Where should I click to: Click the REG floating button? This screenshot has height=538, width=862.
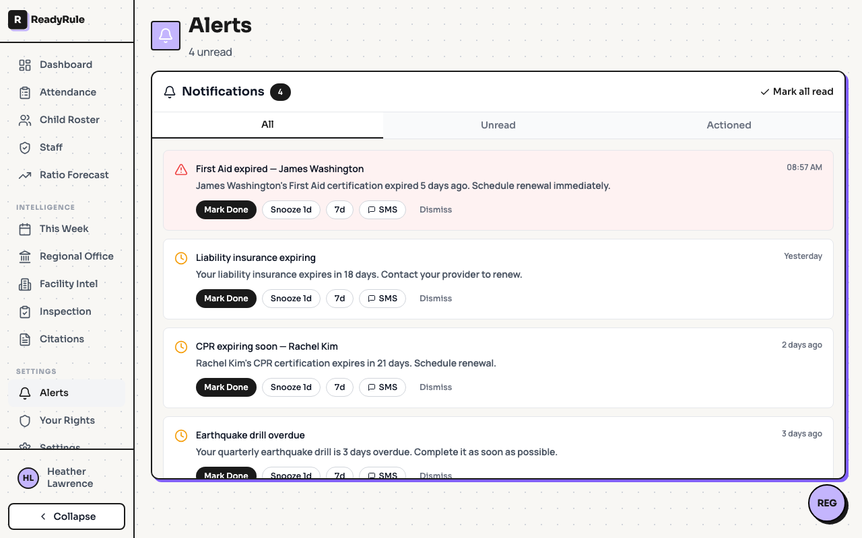[827, 503]
